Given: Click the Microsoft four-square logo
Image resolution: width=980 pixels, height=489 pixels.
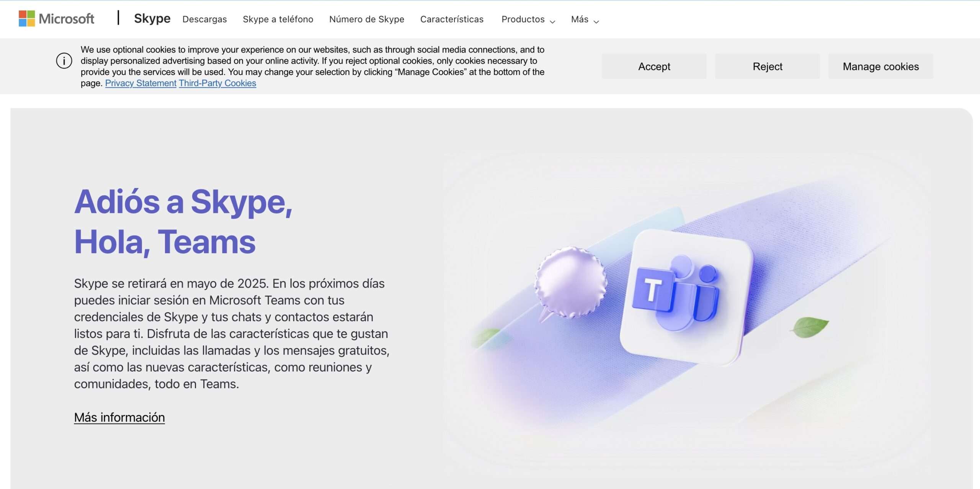Looking at the screenshot, I should [x=27, y=18].
